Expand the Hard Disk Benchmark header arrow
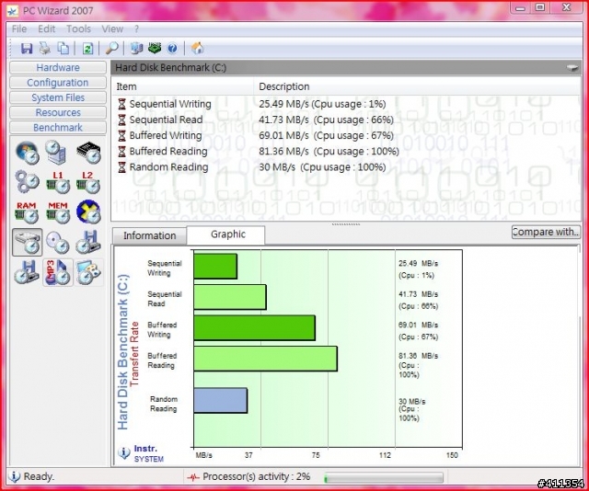The height and width of the screenshot is (491, 589). 572,67
